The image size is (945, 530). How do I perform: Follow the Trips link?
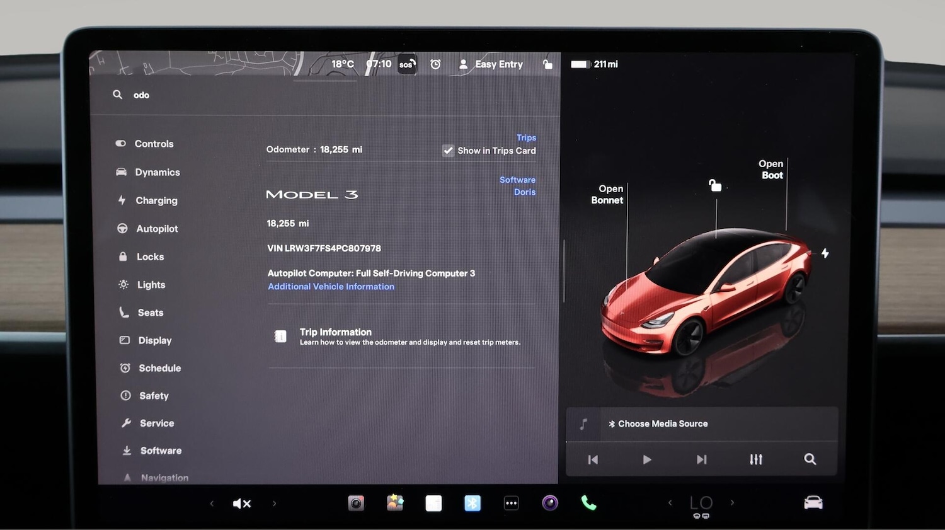[526, 137]
